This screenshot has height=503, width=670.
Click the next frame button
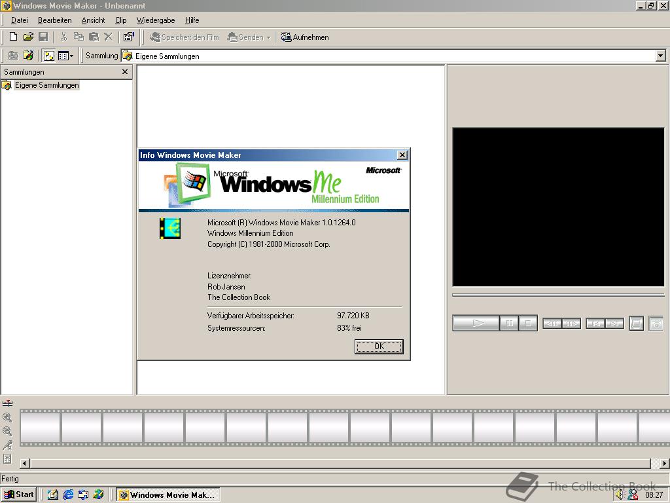571,324
